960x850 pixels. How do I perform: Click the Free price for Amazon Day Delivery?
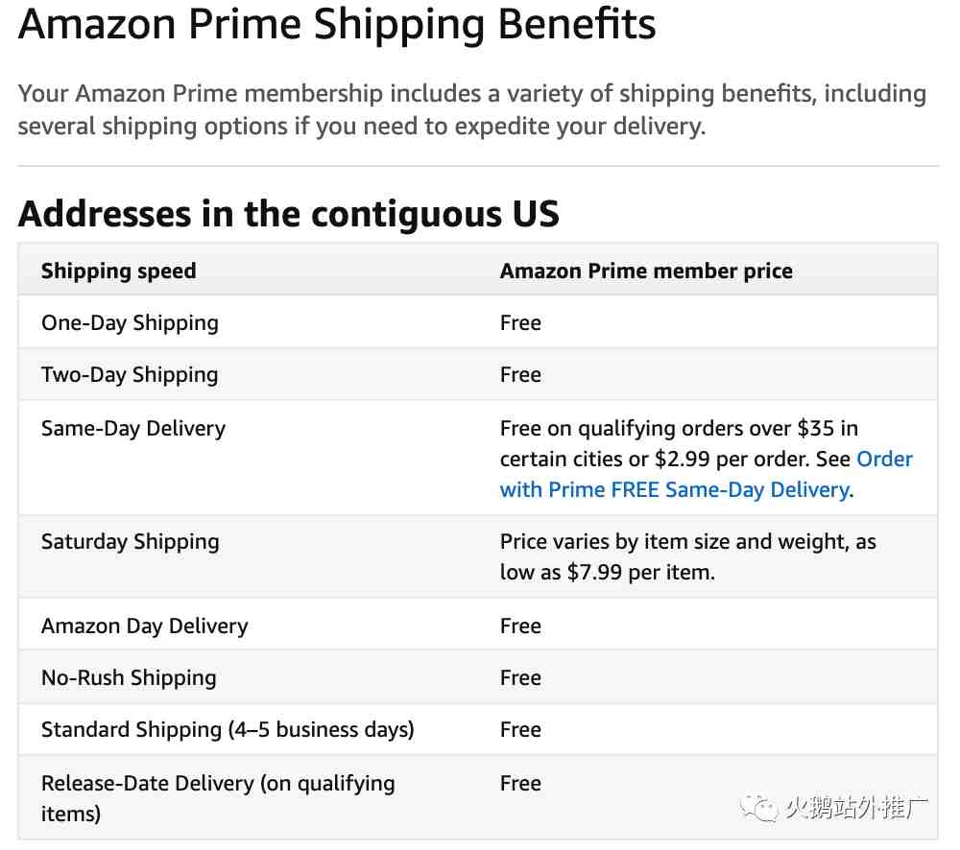tap(520, 626)
